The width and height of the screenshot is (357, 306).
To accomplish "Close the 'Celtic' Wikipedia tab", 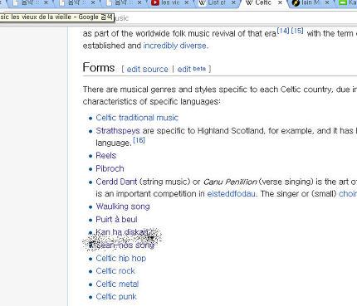I will [x=280, y=2].
